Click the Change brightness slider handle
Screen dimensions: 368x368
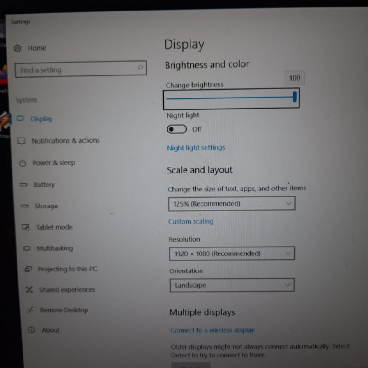[x=294, y=97]
